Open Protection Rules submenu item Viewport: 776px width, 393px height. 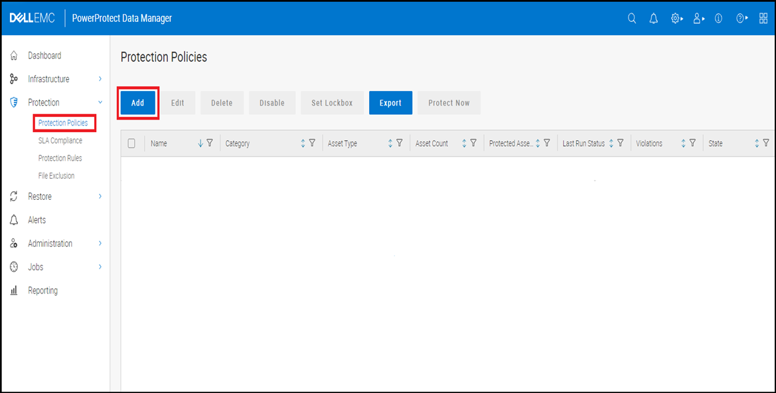pyautogui.click(x=60, y=158)
